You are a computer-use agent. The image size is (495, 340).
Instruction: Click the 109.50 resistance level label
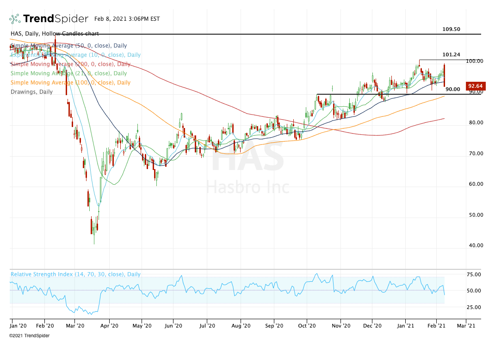click(451, 29)
